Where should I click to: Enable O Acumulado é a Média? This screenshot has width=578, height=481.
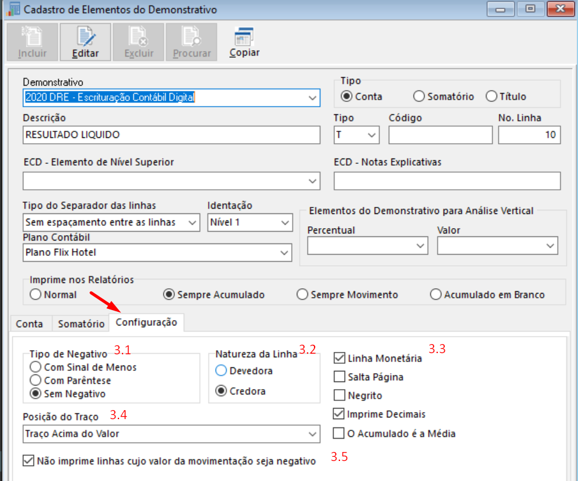click(x=339, y=433)
